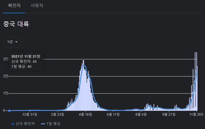This screenshot has width=205, height=129.
Task: Click the 2만 y-axis label
Action: coord(6,76)
